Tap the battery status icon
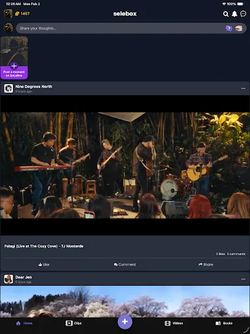 [x=240, y=4]
